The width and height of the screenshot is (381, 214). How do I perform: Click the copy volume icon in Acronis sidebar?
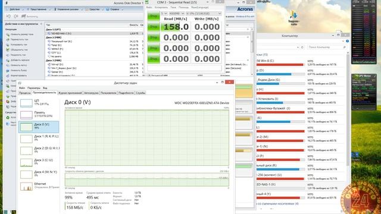click(8, 45)
